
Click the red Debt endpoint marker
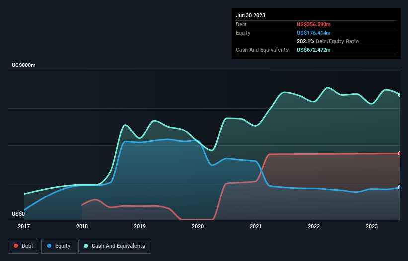[400, 153]
